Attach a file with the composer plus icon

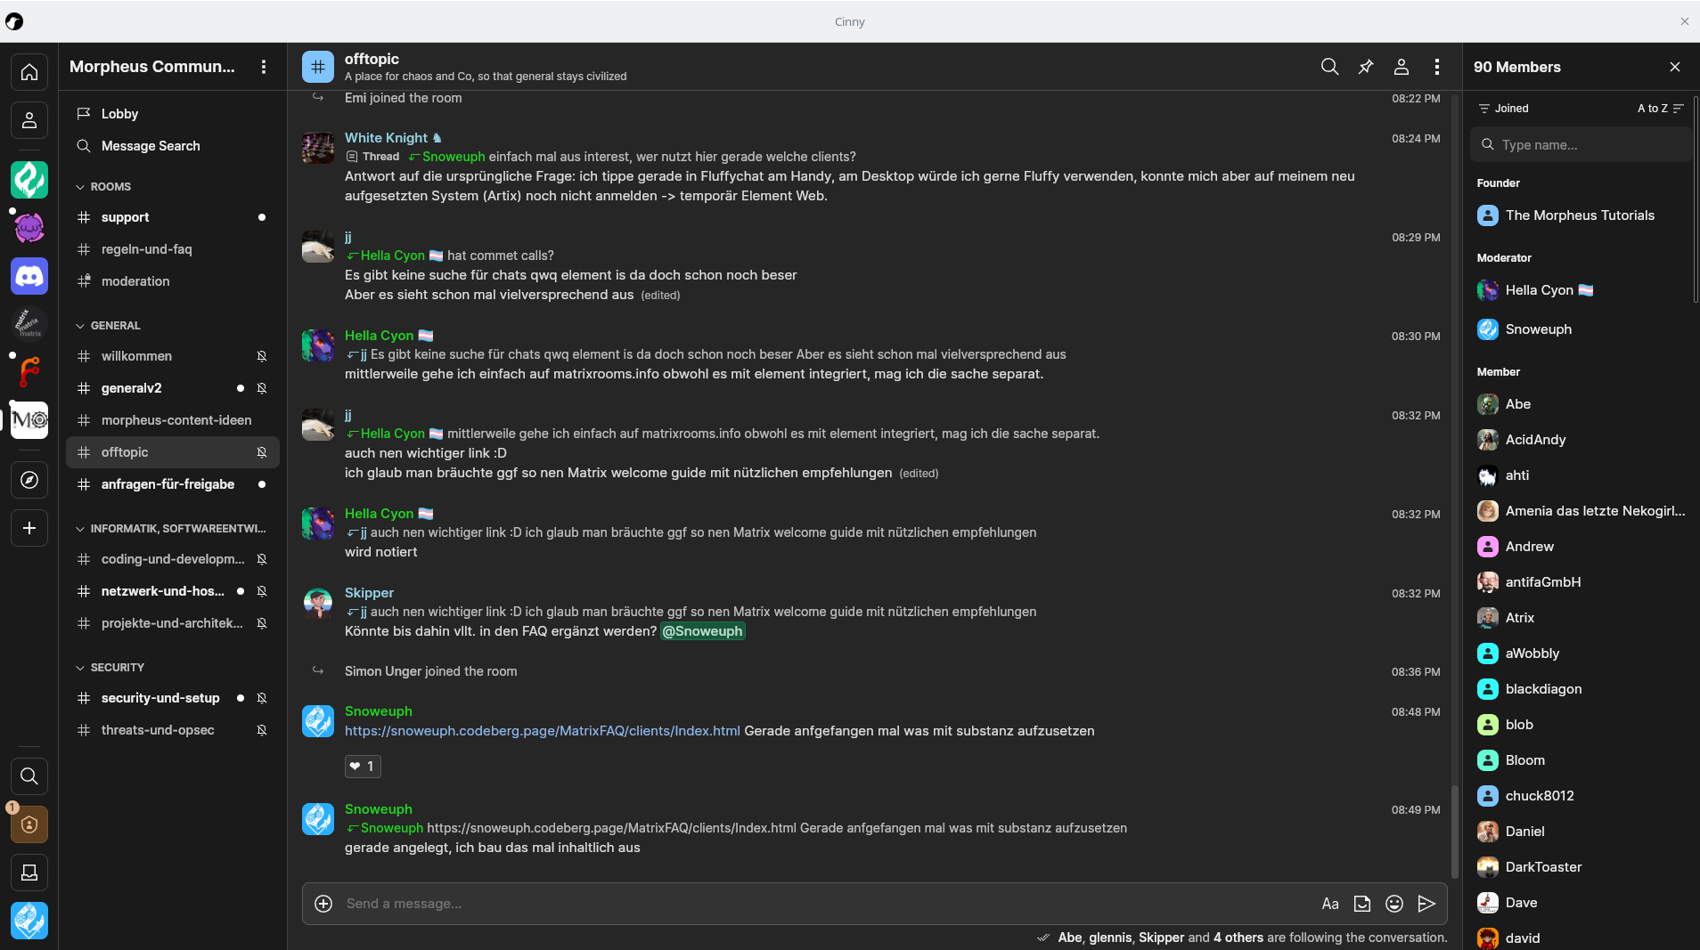tap(323, 904)
